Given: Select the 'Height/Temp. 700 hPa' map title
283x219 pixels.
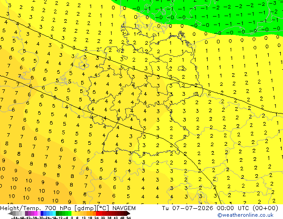Looking at the screenshot, I should 36,208.
